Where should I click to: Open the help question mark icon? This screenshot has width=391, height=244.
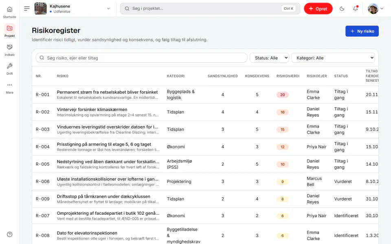coord(9,234)
